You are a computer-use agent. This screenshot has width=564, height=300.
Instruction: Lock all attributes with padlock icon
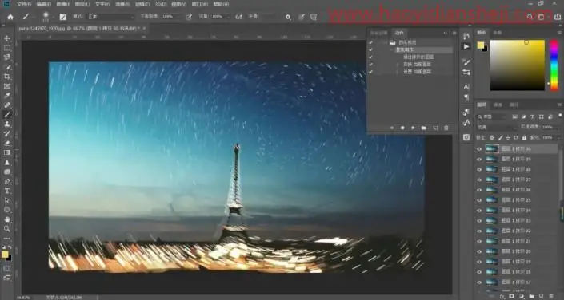pyautogui.click(x=524, y=137)
